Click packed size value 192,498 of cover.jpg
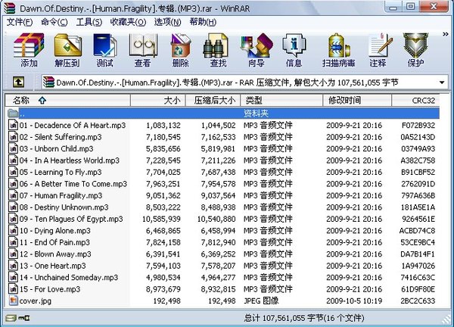Viewport: 454px width, 327px height. tap(222, 301)
